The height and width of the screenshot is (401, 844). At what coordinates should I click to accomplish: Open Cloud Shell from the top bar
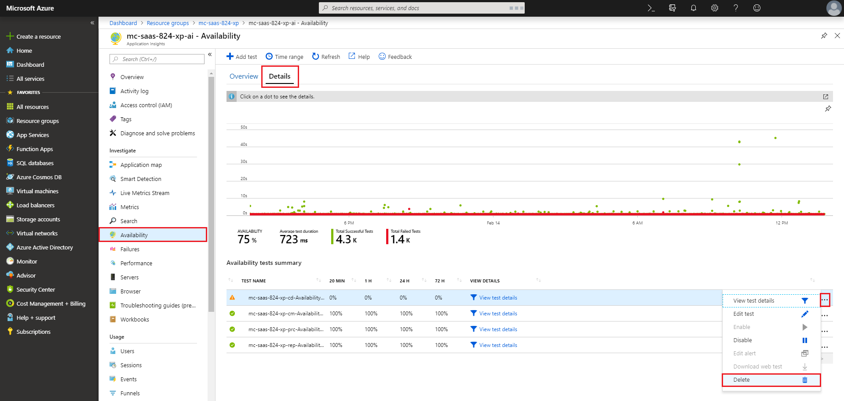tap(651, 8)
